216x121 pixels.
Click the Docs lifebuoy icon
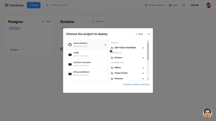coord(170,5)
